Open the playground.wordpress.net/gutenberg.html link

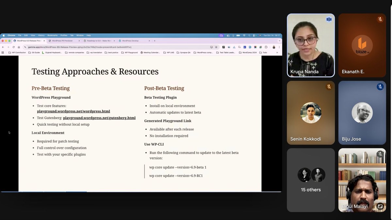coord(99,118)
